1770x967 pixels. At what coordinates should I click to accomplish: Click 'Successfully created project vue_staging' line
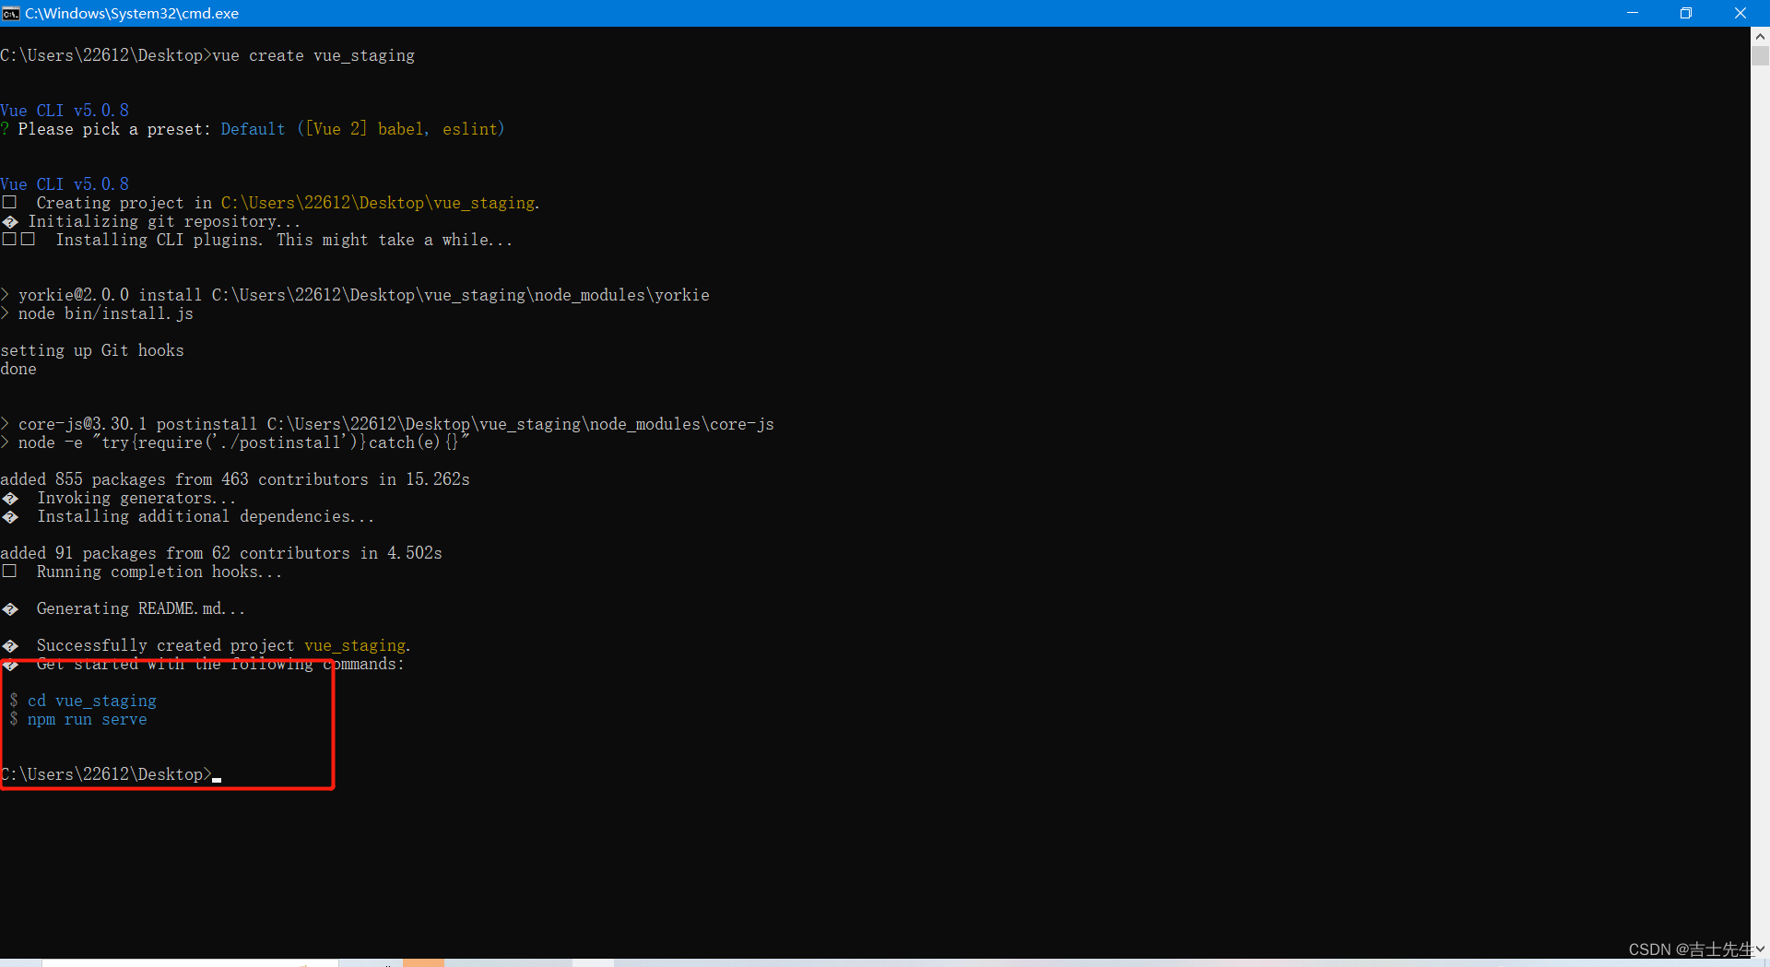coord(206,645)
